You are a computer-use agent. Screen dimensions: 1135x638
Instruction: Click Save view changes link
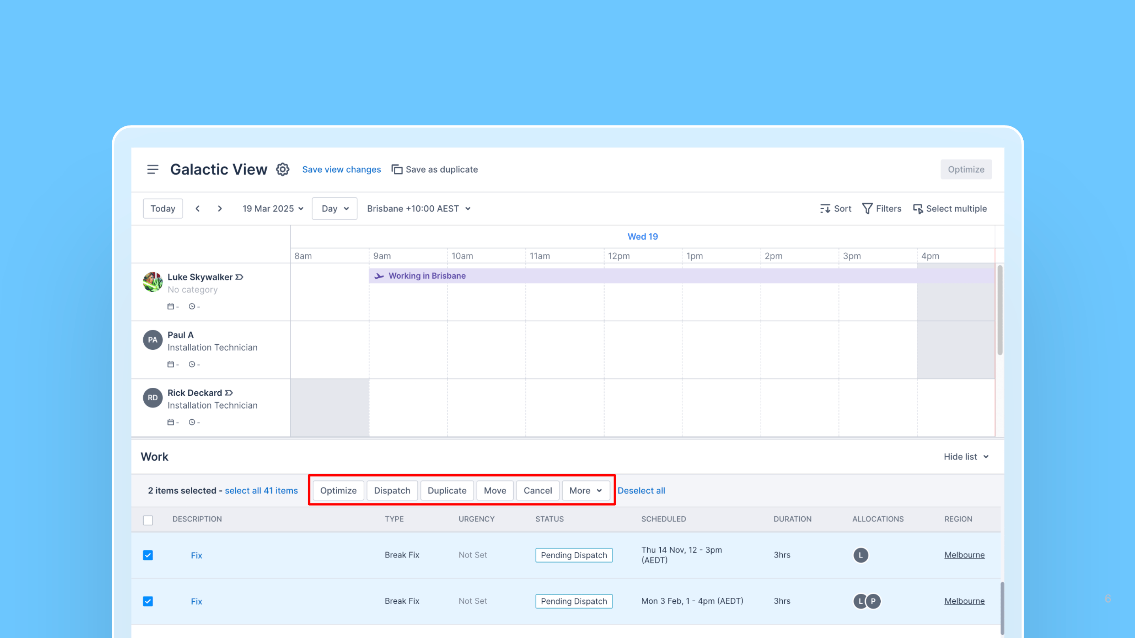(342, 169)
